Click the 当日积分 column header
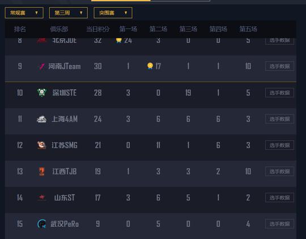 (98, 29)
